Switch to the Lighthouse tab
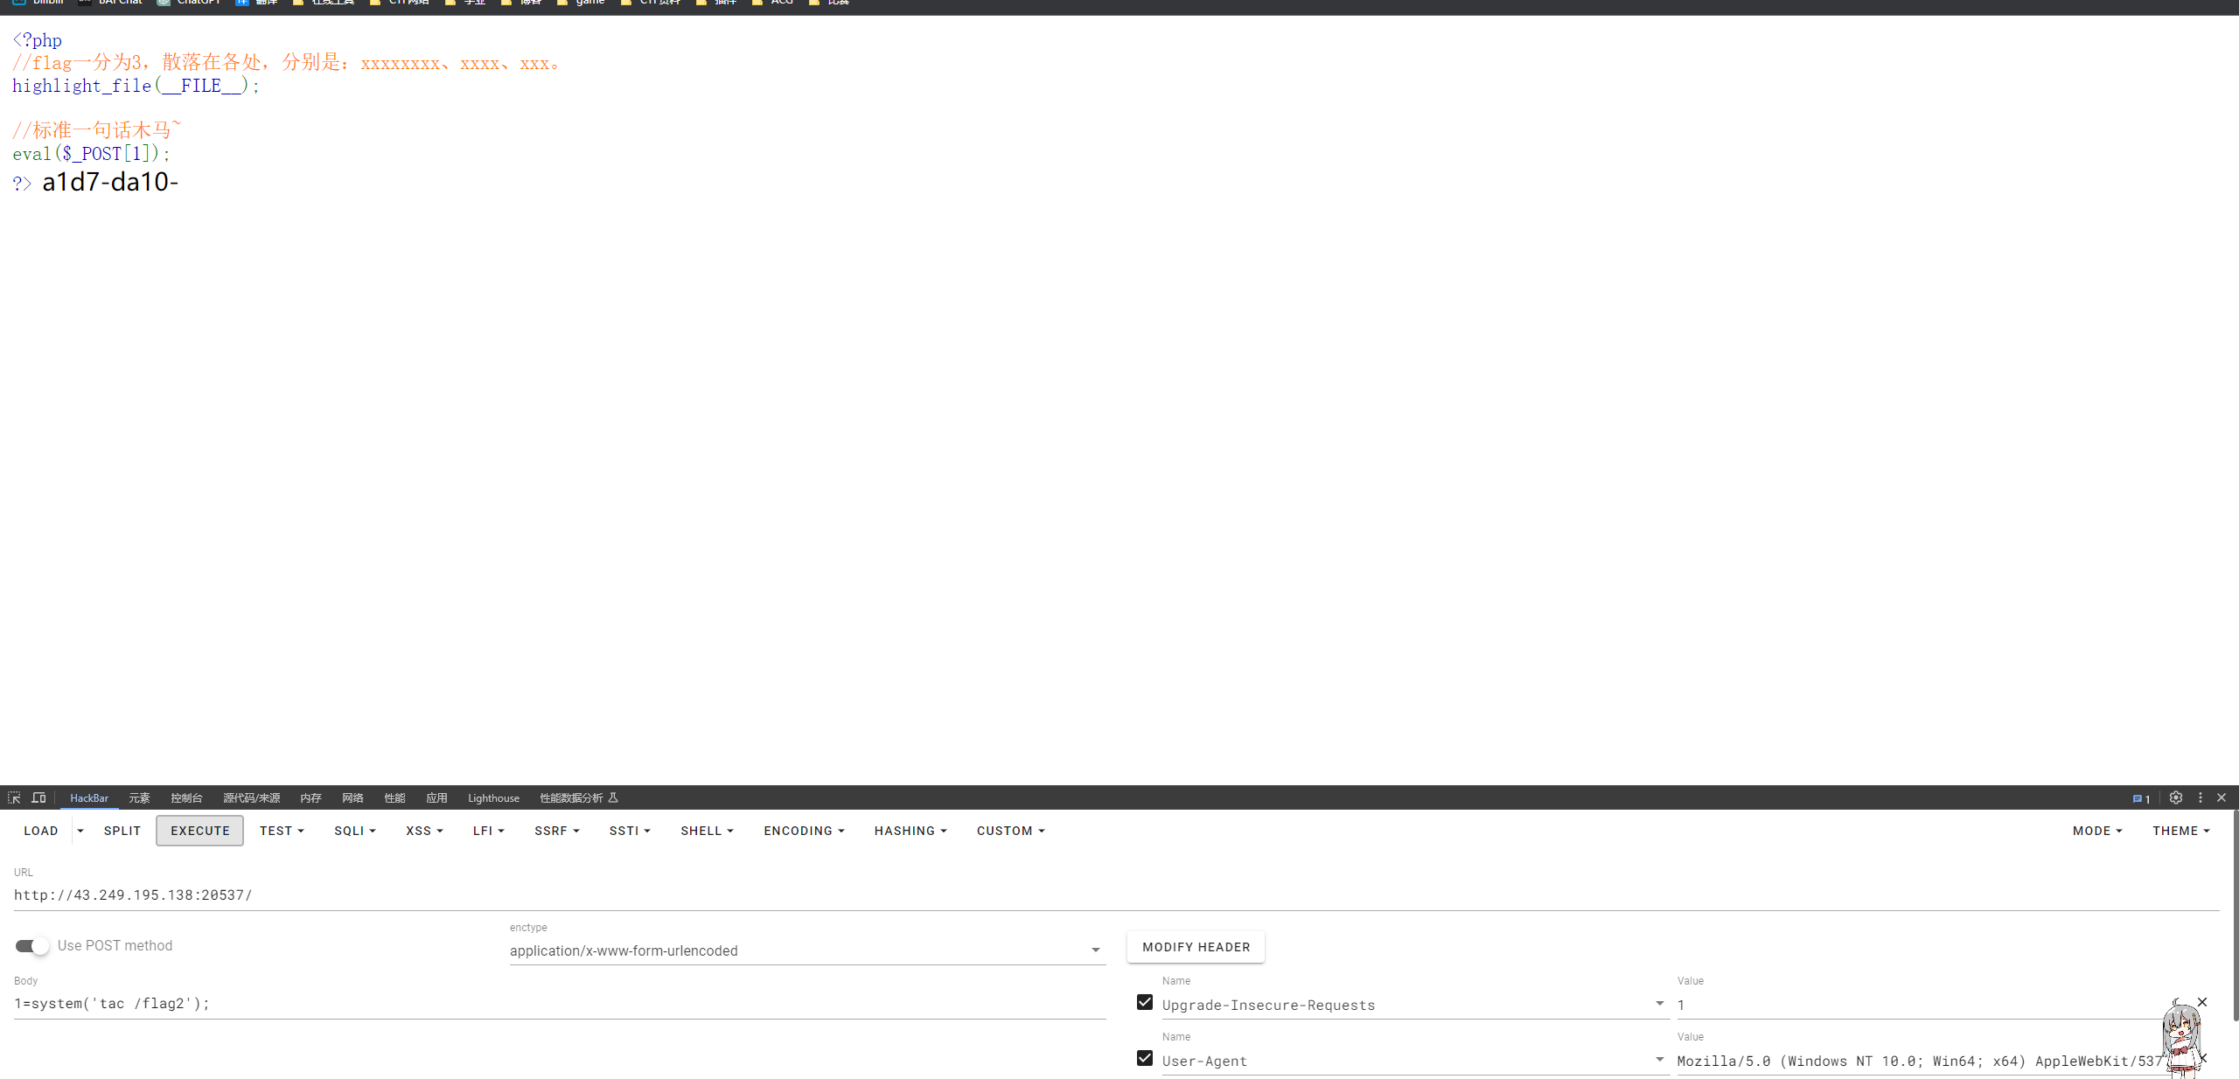 [493, 797]
